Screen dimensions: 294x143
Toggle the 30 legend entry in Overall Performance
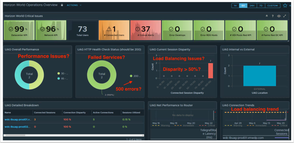click(x=64, y=73)
